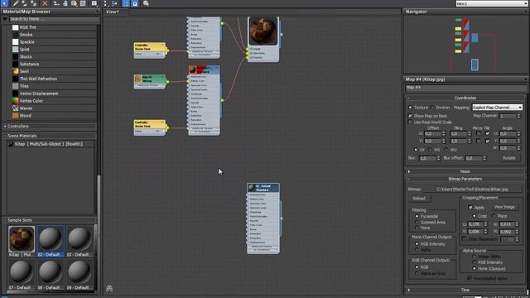This screenshot has height=298, width=530.
Task: Click the Select by Material icon
Action: click(x=146, y=3)
